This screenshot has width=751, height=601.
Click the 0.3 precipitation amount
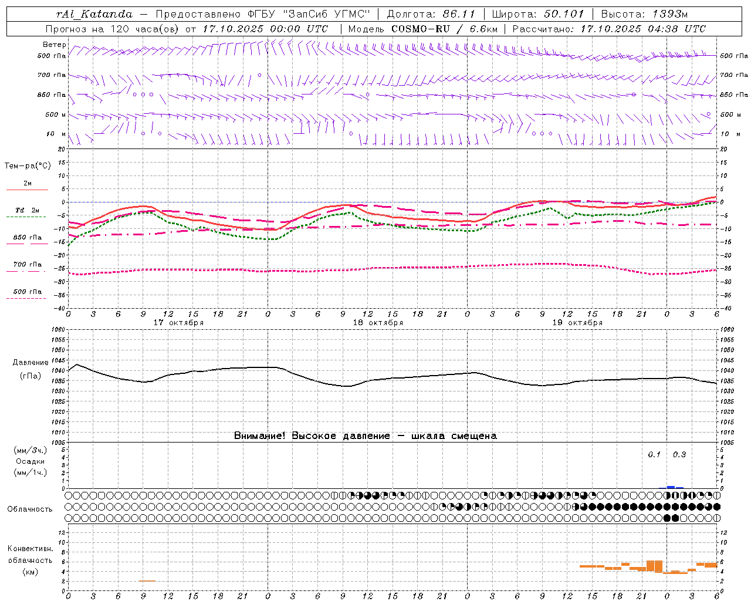[x=679, y=455]
